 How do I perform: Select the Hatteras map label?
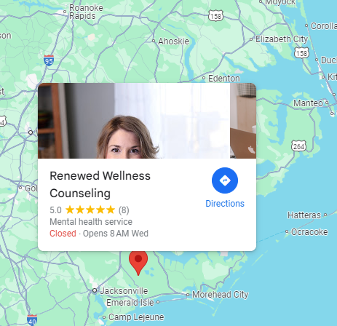coord(304,215)
